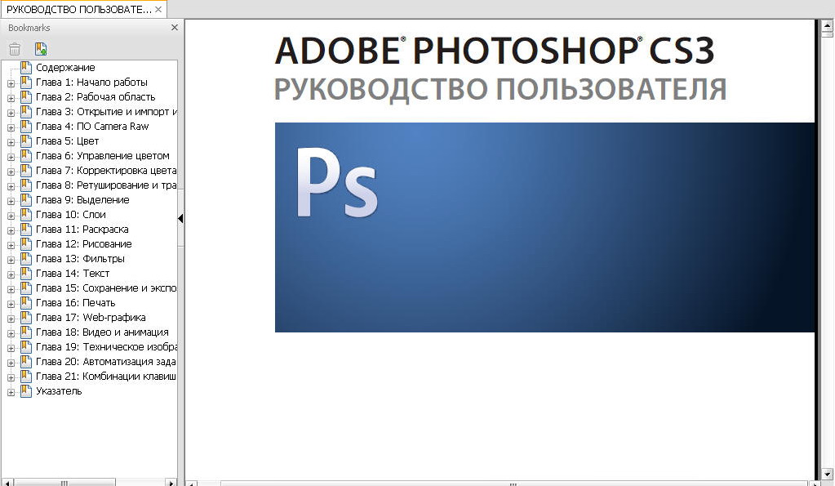Viewport: 835px width, 486px height.
Task: Click the new bookmark icon
Action: click(41, 49)
